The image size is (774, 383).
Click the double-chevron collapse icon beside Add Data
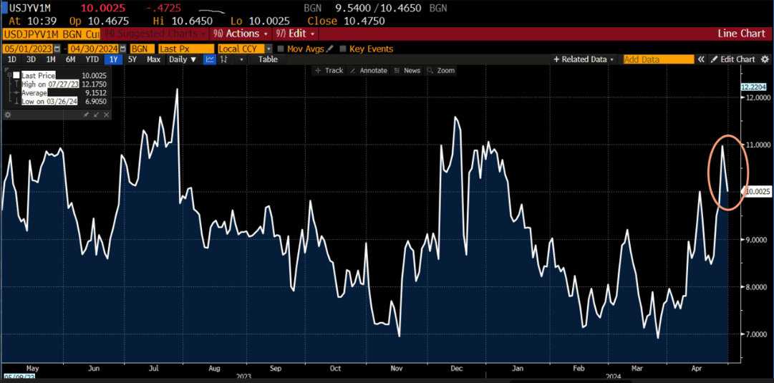pos(701,59)
